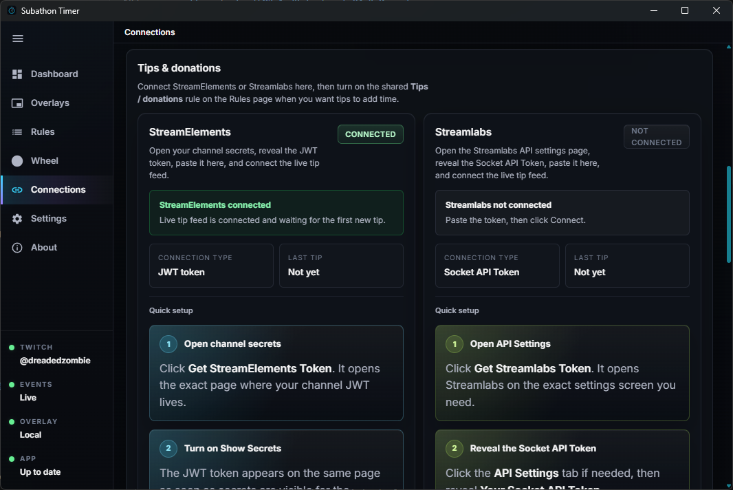This screenshot has height=490, width=733.
Task: Select Connections in the sidebar
Action: (56, 189)
